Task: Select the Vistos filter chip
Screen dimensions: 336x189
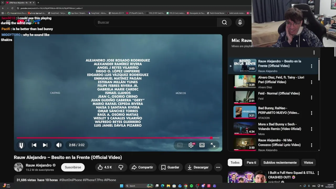Action: click(308, 162)
